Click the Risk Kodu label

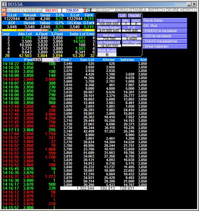(x=107, y=51)
